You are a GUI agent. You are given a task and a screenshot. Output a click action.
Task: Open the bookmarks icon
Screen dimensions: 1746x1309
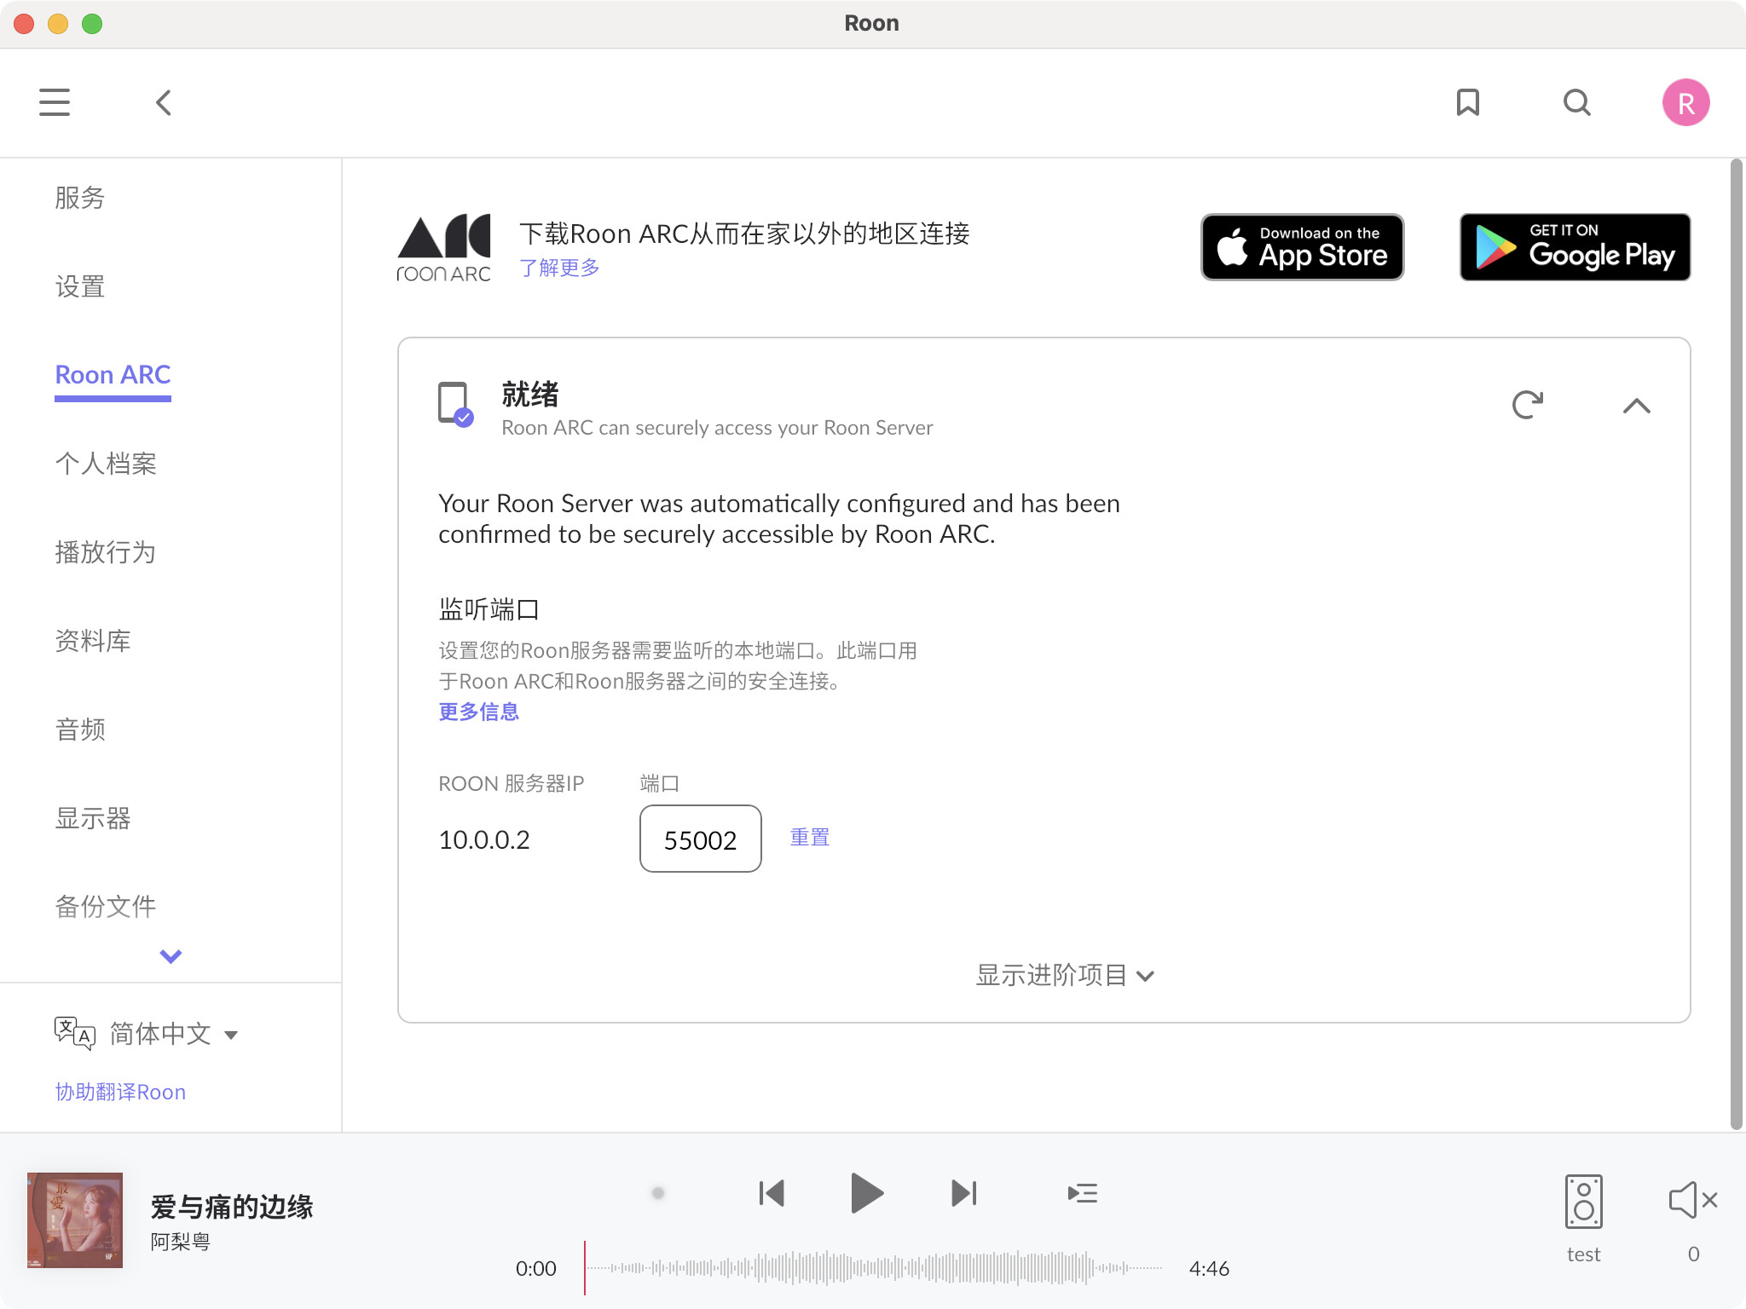click(1467, 102)
